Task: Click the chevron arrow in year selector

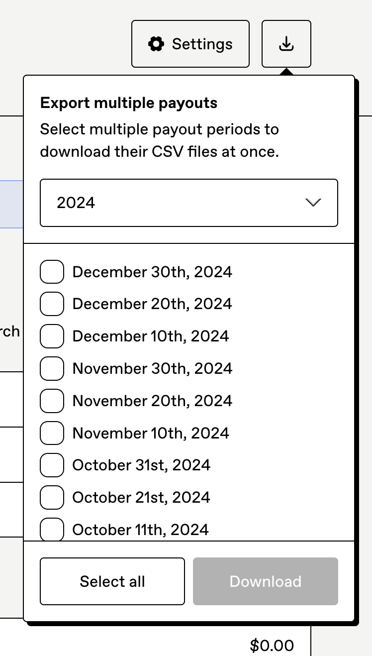Action: point(313,203)
